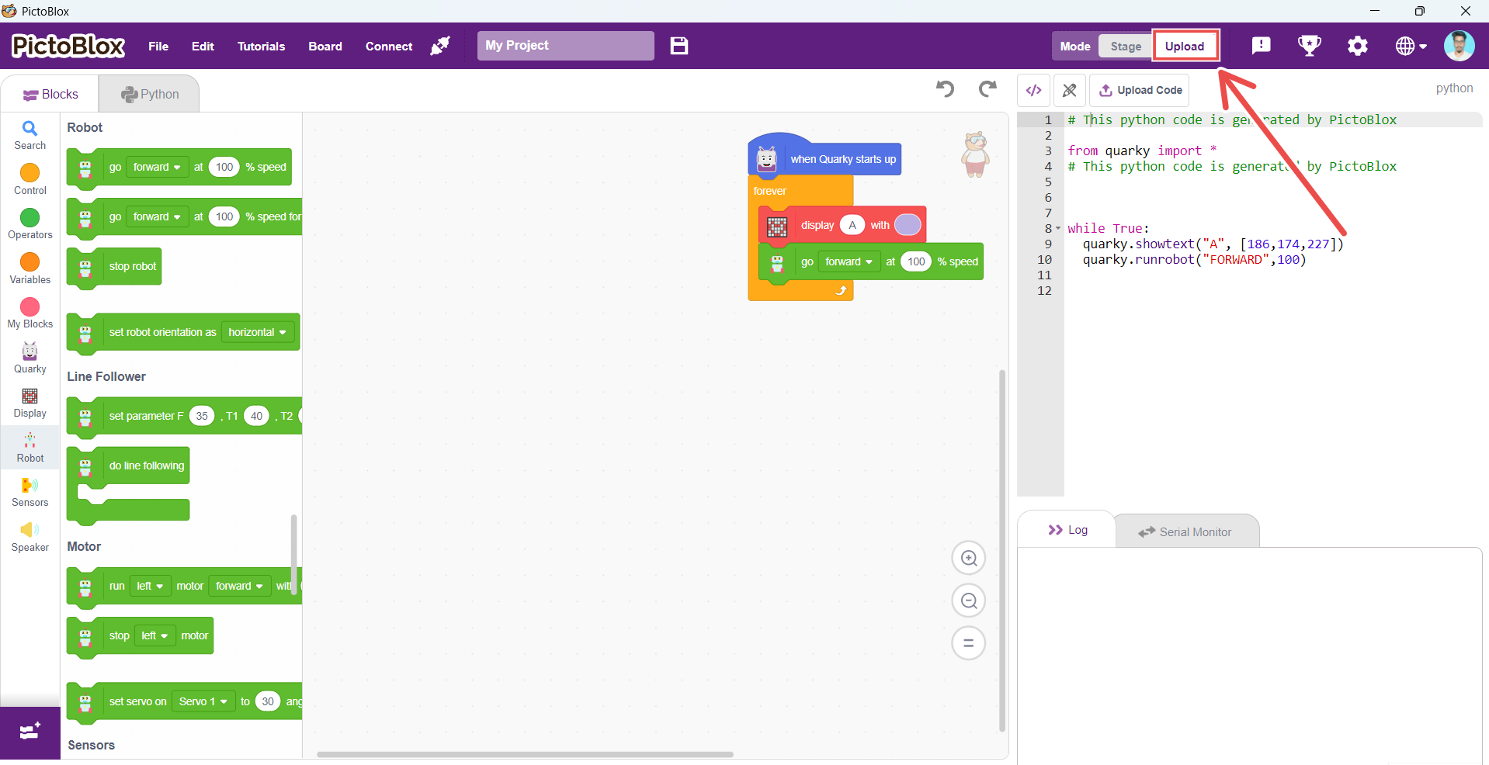Open the Sensors block palette
This screenshot has width=1489, height=765.
(30, 492)
